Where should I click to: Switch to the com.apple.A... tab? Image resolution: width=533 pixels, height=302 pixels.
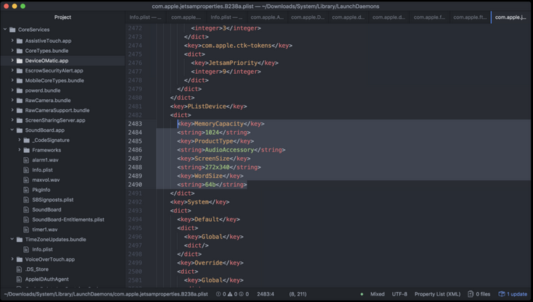click(x=267, y=17)
